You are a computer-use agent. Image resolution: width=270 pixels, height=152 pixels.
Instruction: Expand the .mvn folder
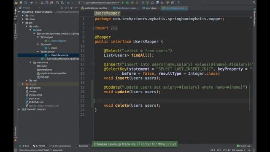[23, 19]
